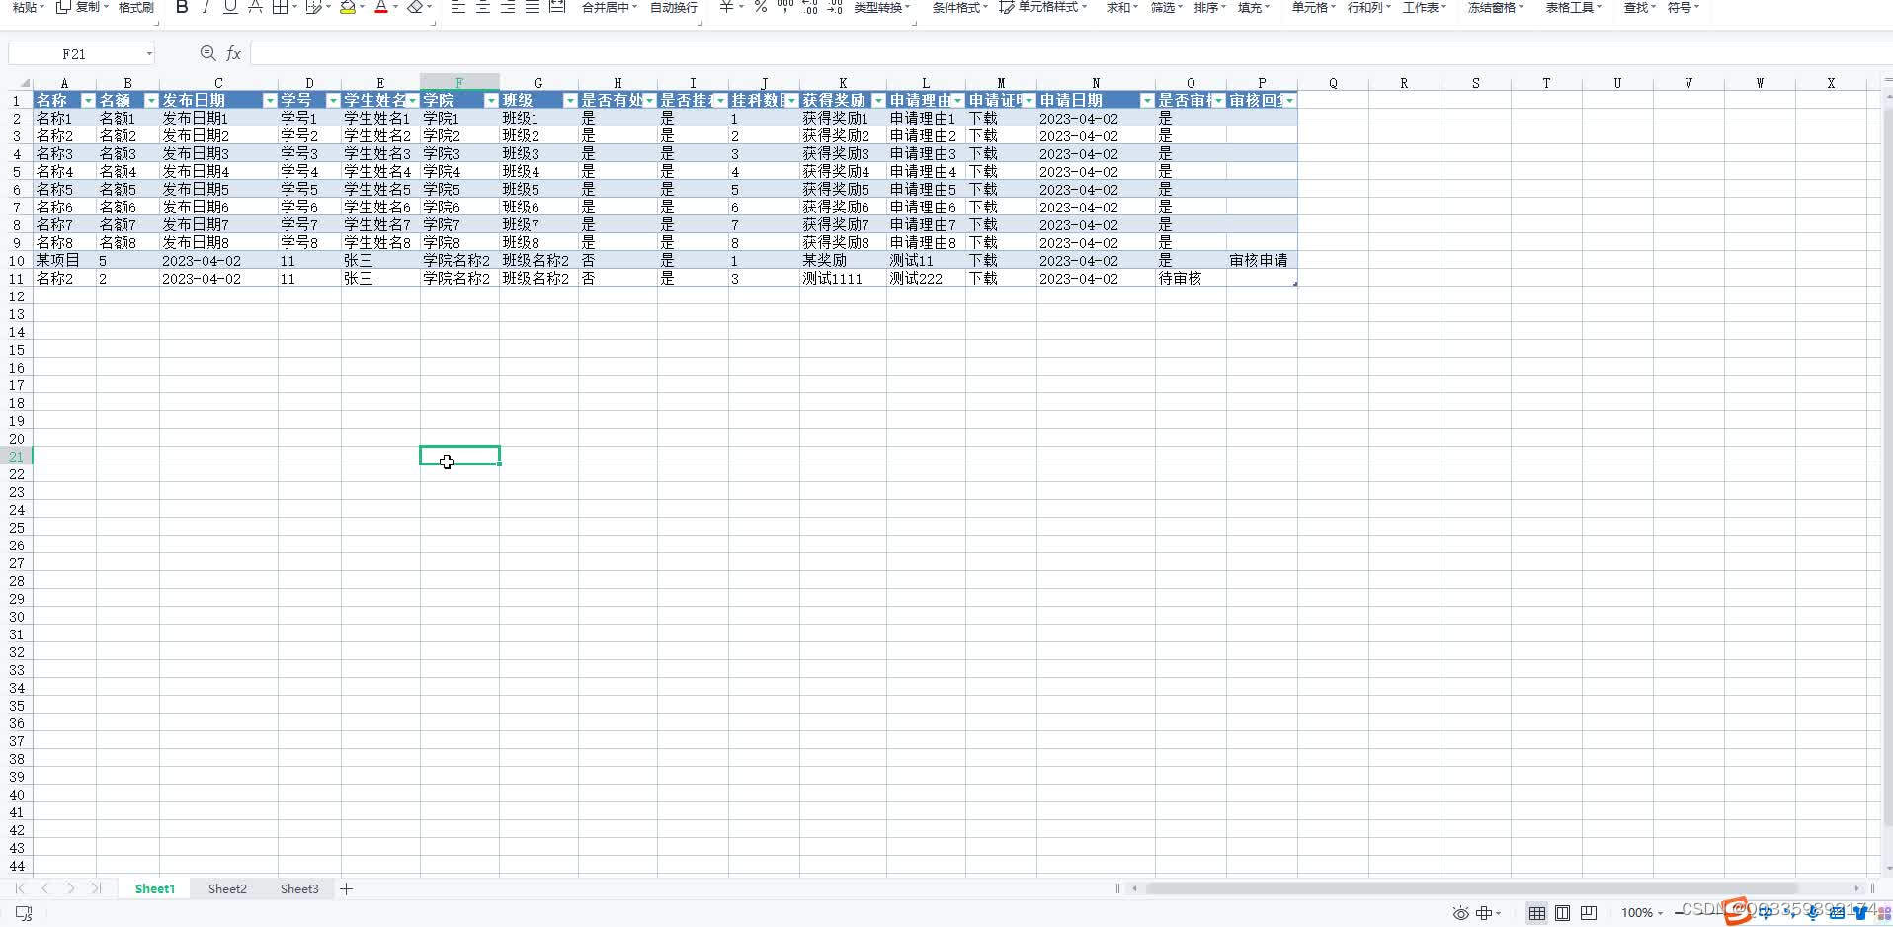Image resolution: width=1893 pixels, height=927 pixels.
Task: Justify text alignment
Action: coord(533,7)
